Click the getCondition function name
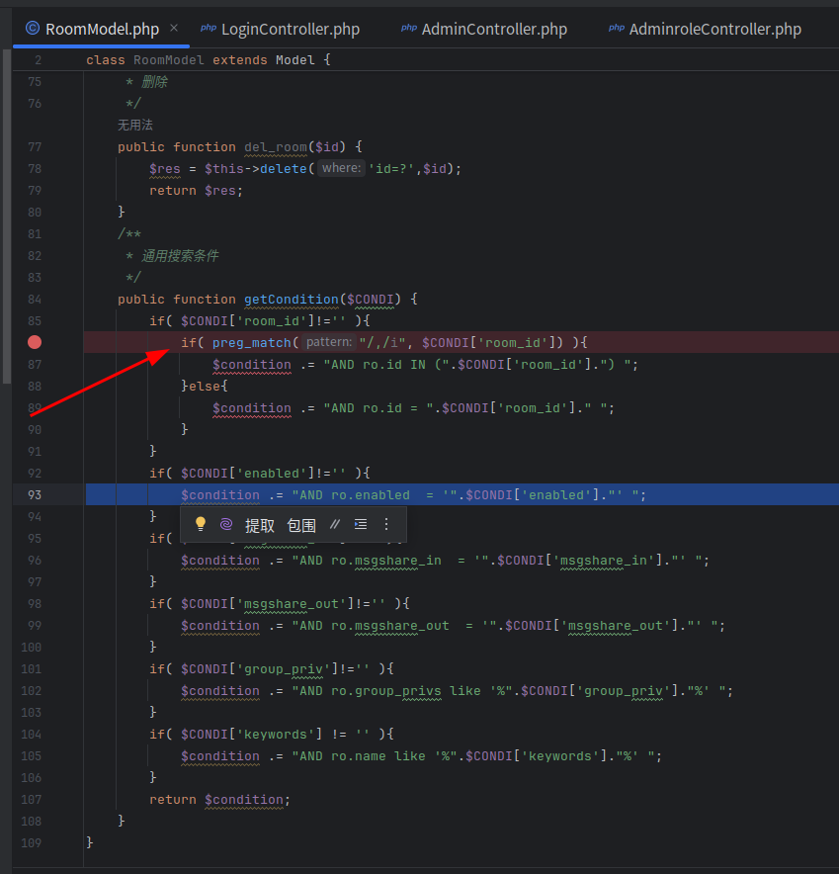Image resolution: width=839 pixels, height=874 pixels. coord(292,300)
